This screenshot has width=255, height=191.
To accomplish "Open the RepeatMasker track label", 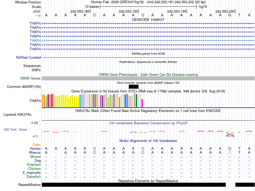I will pyautogui.click(x=30, y=185).
